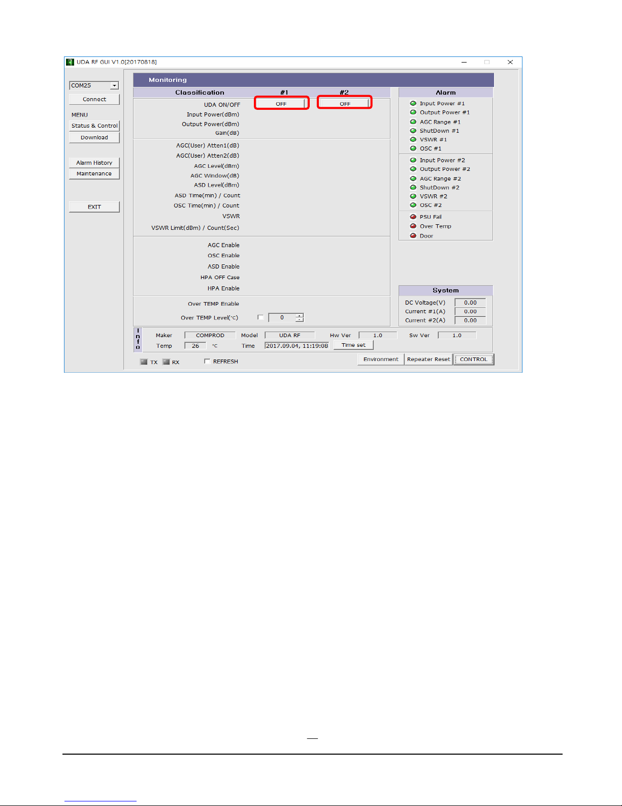
Task: Decrease Over TEMP Level with down arrow
Action: pos(300,319)
